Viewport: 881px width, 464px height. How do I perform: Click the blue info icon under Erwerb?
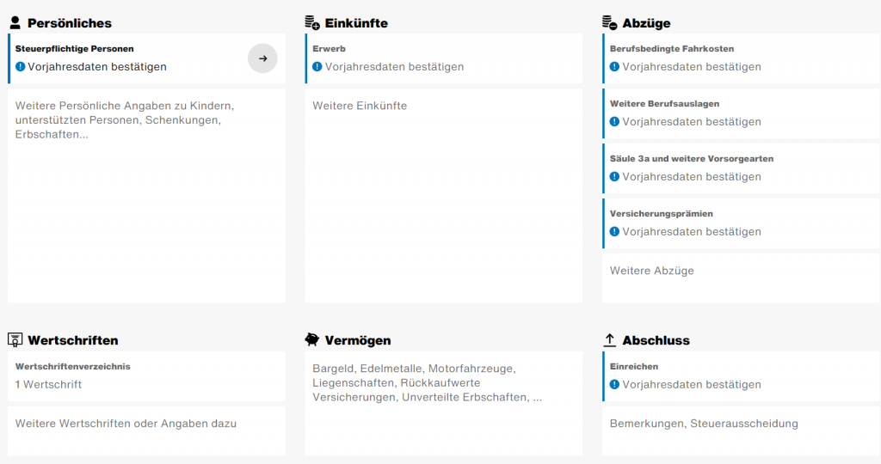pyautogui.click(x=317, y=67)
